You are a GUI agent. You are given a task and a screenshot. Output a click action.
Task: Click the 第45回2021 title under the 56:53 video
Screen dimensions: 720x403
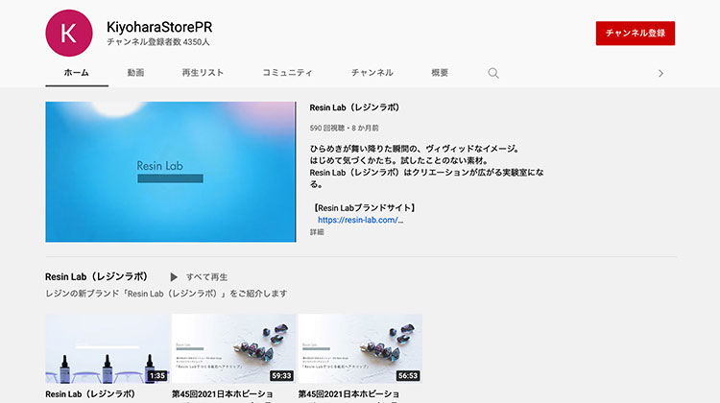coord(348,393)
